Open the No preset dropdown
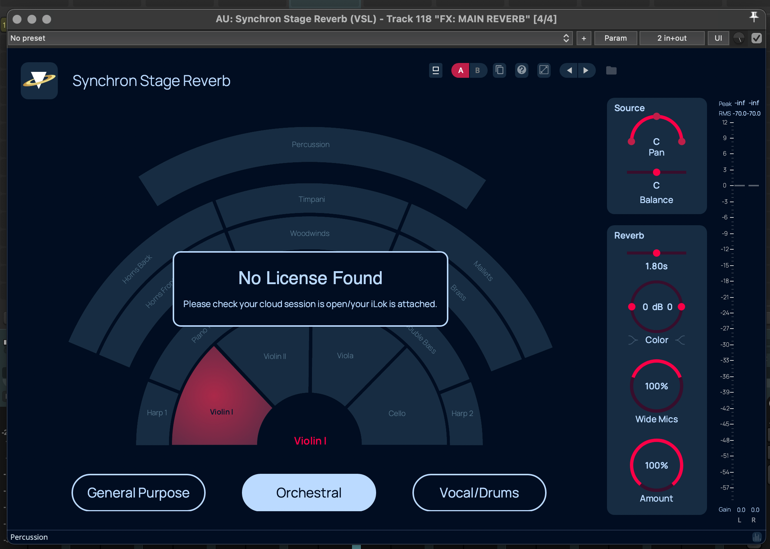Image resolution: width=770 pixels, height=549 pixels. click(290, 38)
